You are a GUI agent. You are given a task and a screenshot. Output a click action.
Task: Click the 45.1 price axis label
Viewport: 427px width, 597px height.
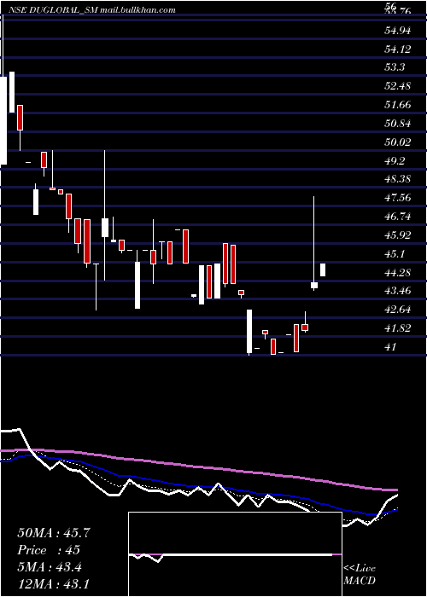coord(395,253)
